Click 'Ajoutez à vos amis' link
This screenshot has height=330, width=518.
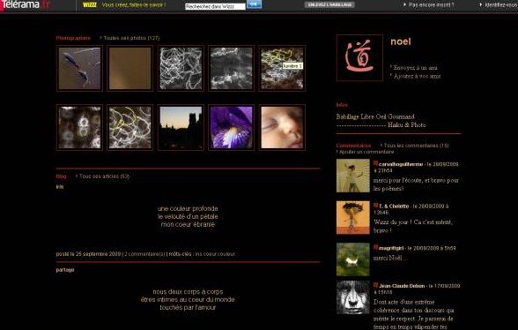pos(417,76)
